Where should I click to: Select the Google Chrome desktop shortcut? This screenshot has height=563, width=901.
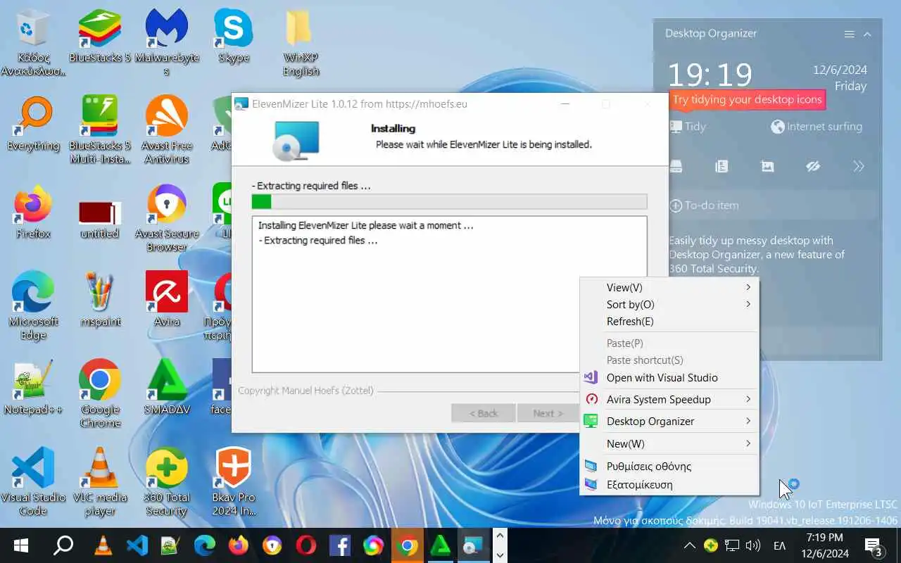pos(100,394)
